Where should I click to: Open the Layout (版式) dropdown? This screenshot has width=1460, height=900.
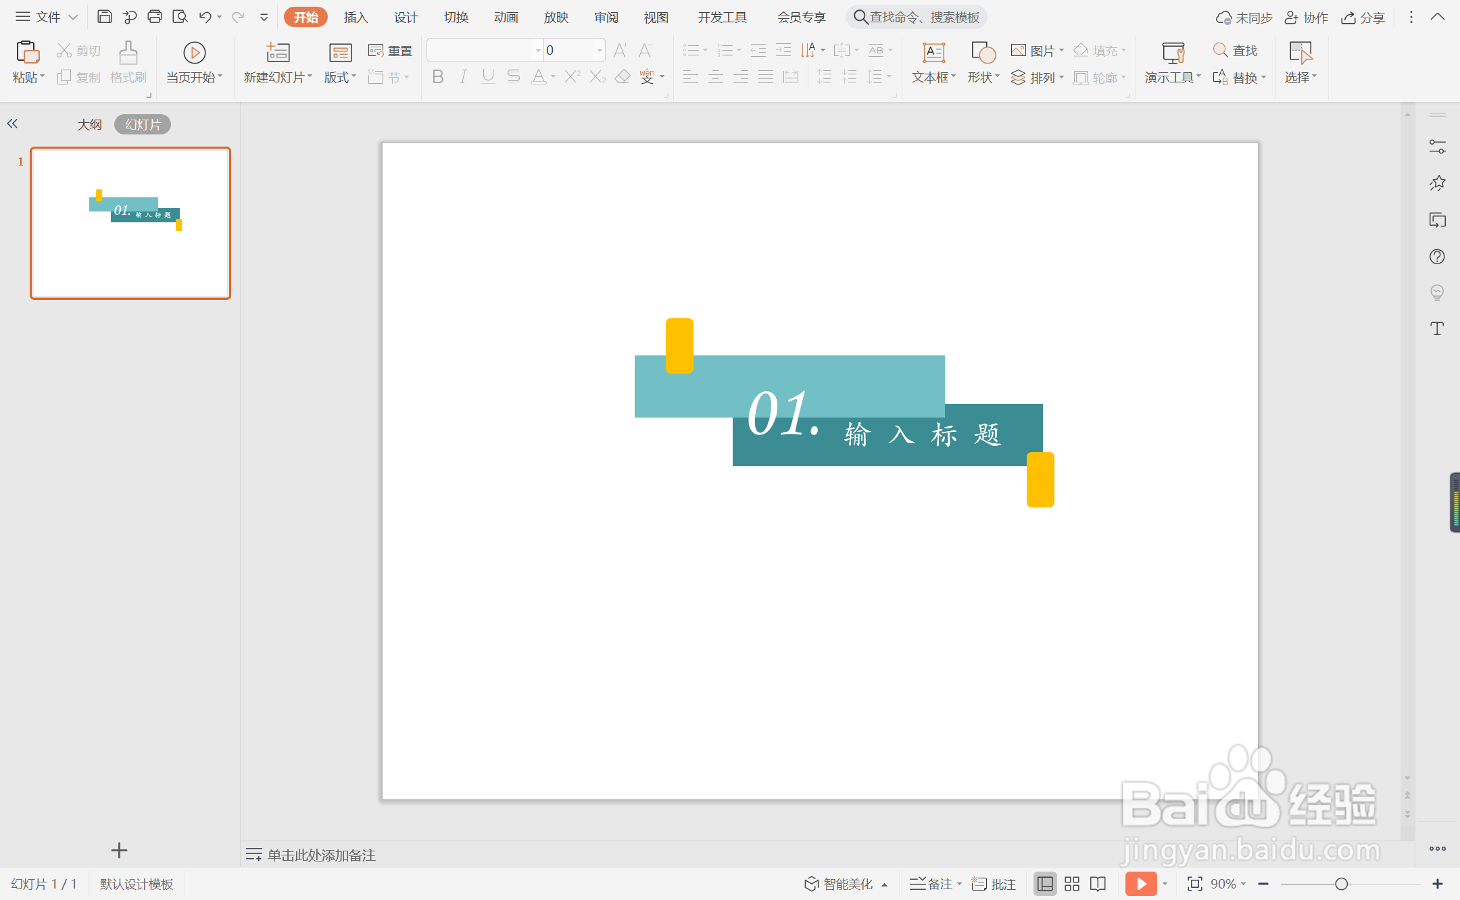tap(340, 77)
